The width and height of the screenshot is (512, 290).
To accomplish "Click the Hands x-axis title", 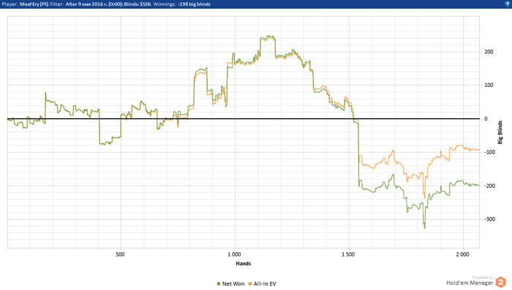I will (x=244, y=264).
